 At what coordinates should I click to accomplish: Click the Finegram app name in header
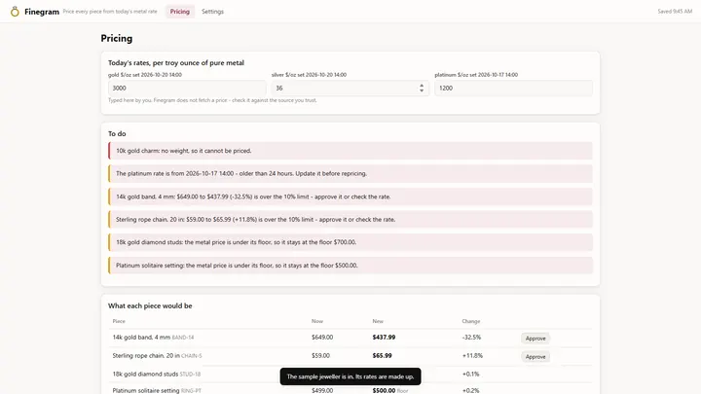[x=42, y=12]
